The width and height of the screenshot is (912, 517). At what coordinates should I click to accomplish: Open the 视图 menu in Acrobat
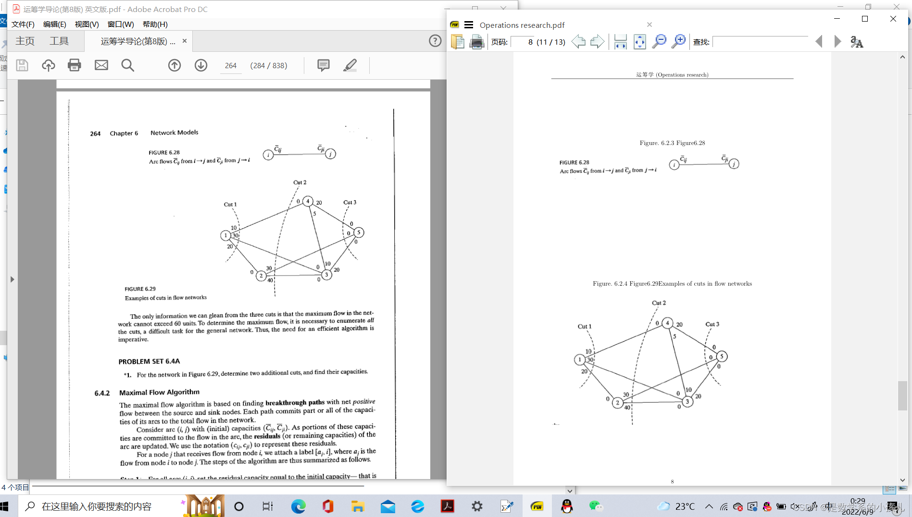point(87,24)
